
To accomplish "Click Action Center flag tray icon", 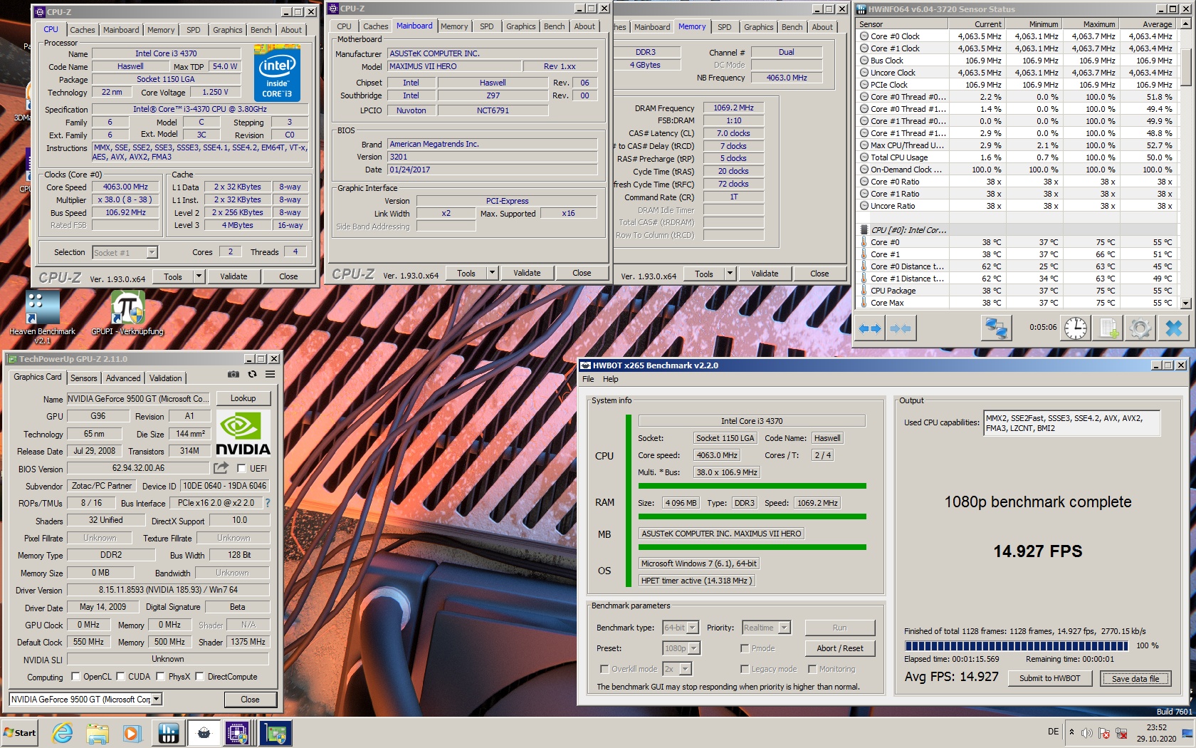I will pos(1104,733).
